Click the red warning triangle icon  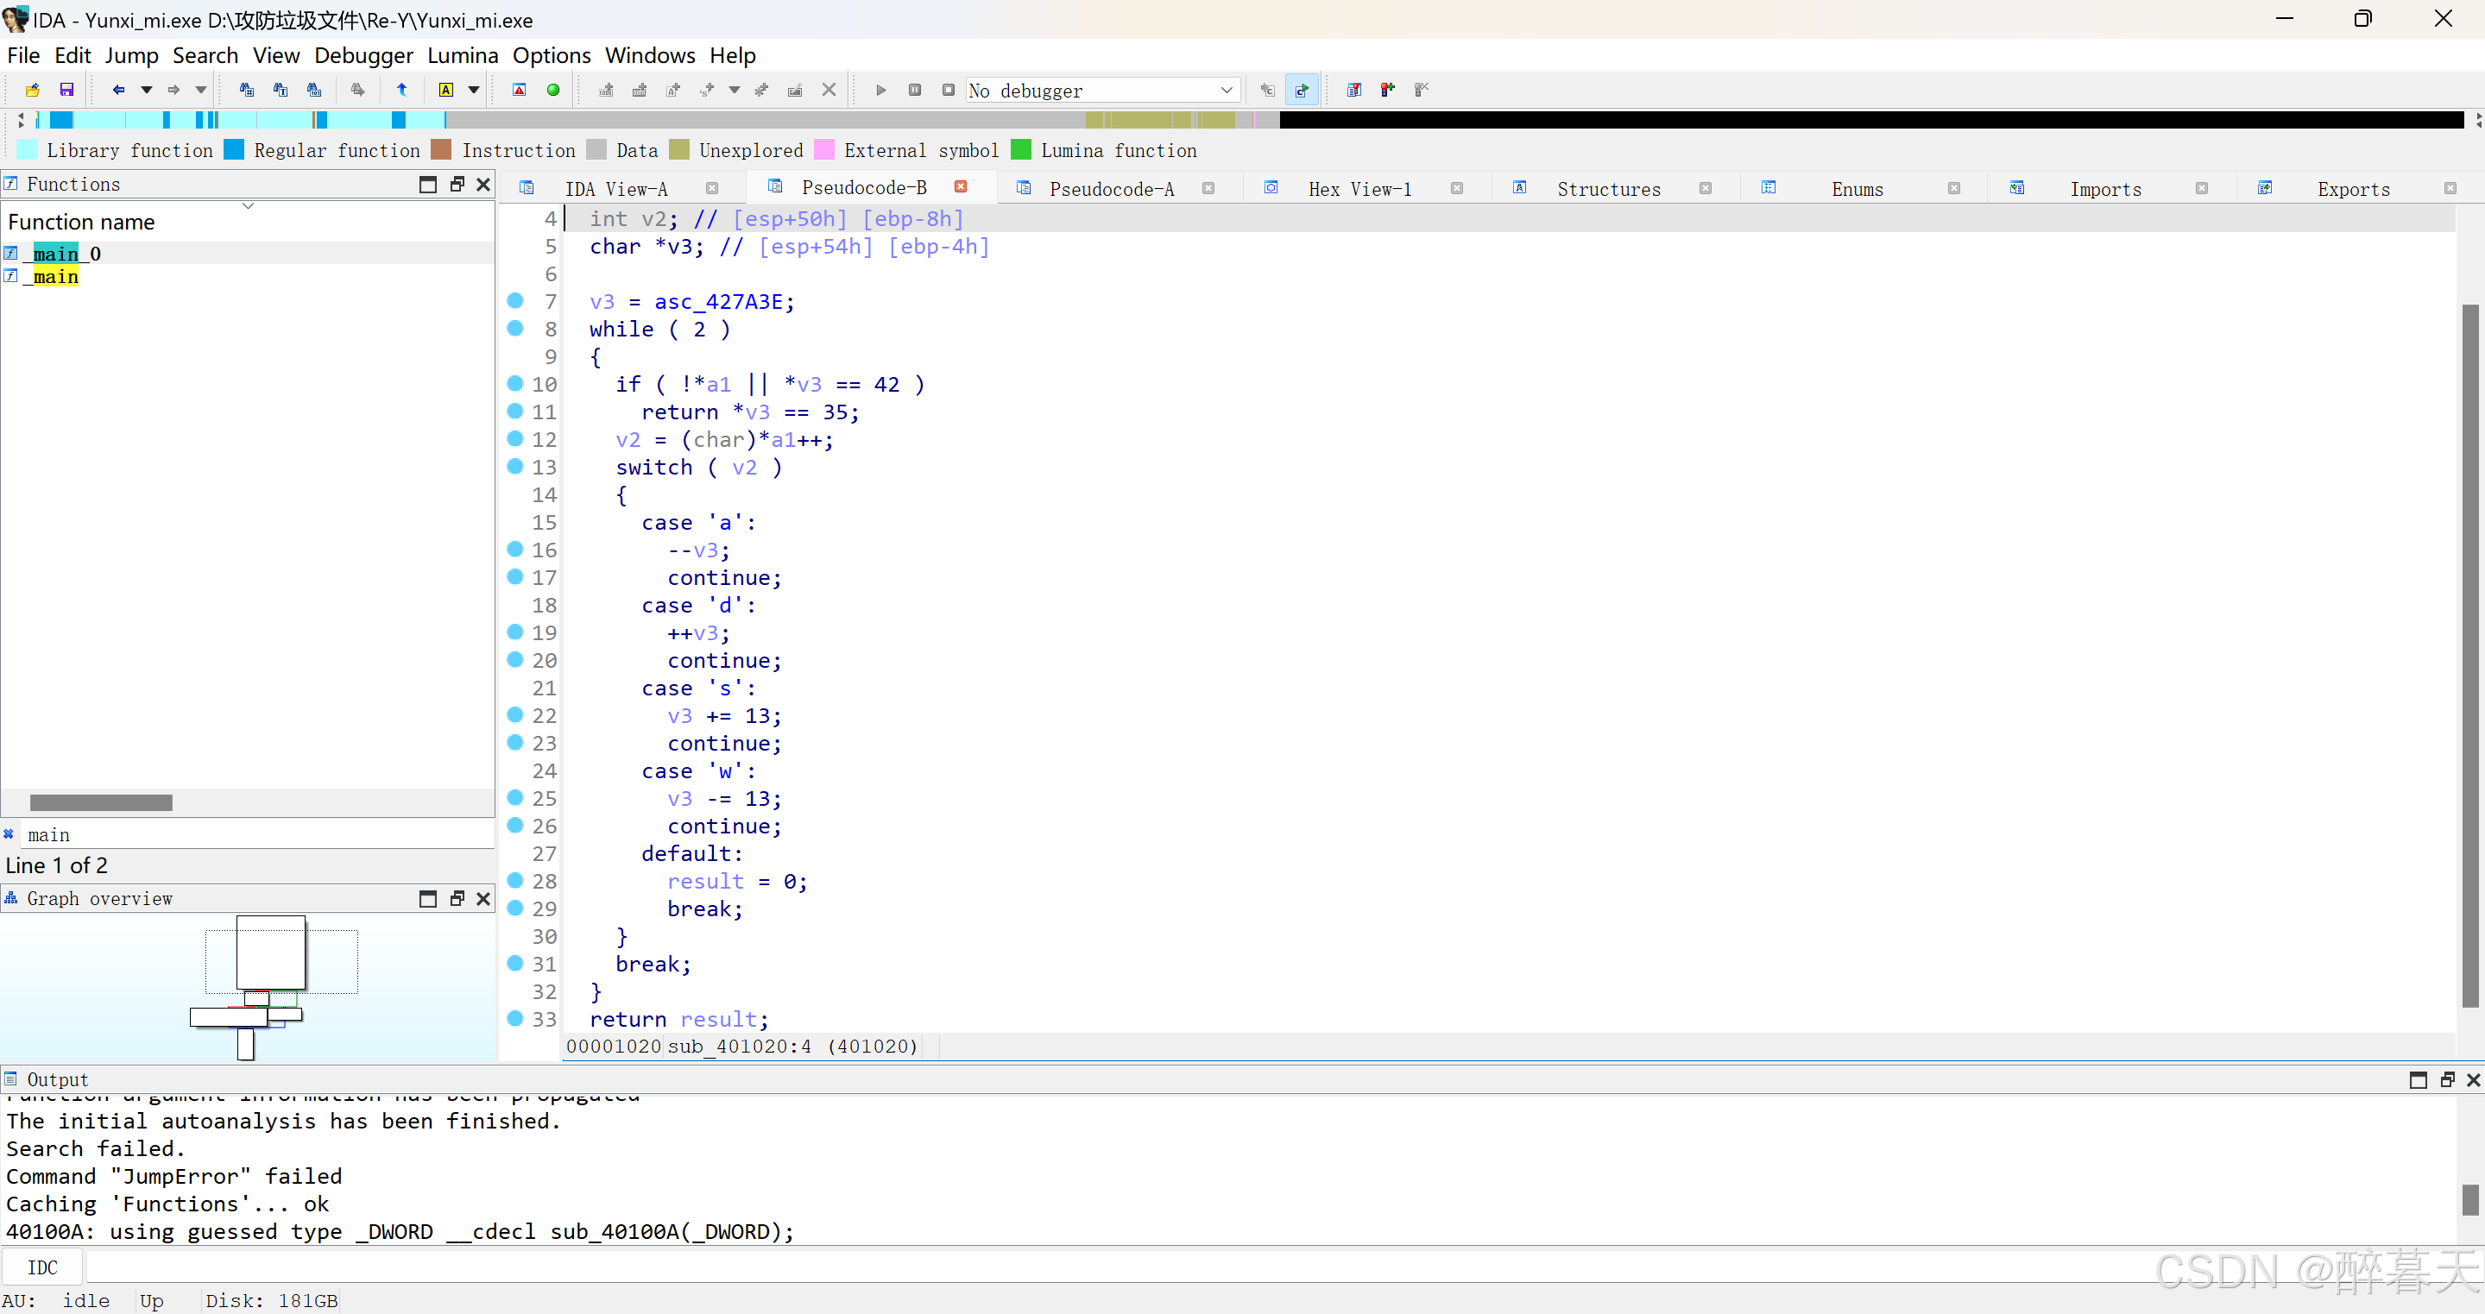(x=519, y=90)
